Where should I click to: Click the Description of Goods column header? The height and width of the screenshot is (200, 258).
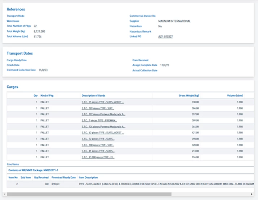click(94, 96)
